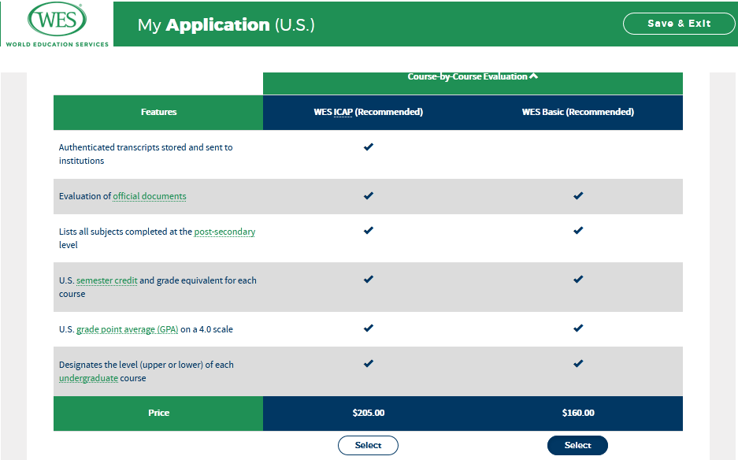This screenshot has width=738, height=460.
Task: Select the WES Basic package
Action: (x=577, y=445)
